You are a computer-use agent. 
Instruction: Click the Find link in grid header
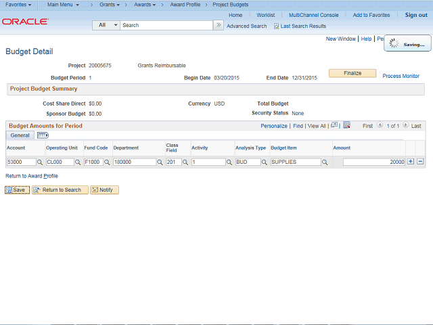(x=298, y=126)
